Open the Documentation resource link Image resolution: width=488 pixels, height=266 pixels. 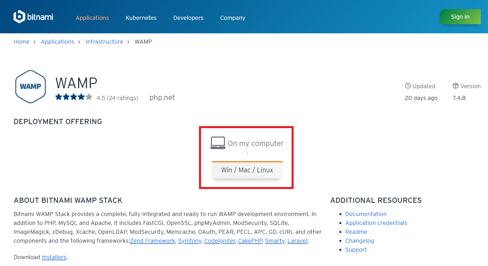coord(366,214)
